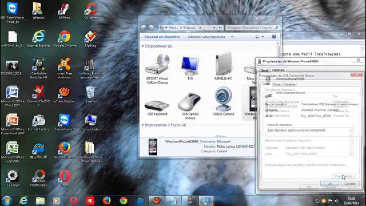
Task: Select the jeferson user folder icon
Action: point(39,11)
